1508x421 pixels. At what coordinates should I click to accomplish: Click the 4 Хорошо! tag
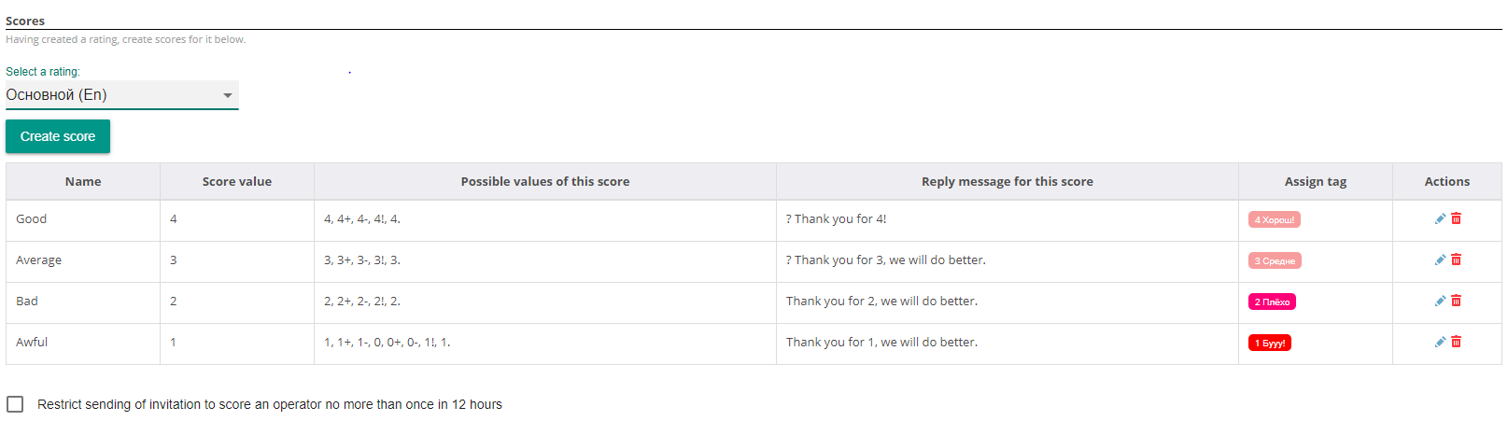click(1274, 220)
